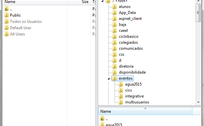Image resolution: width=204 pixels, height=126 pixels.
Task: Select the App_Data tree item label
Action: pos(127,13)
